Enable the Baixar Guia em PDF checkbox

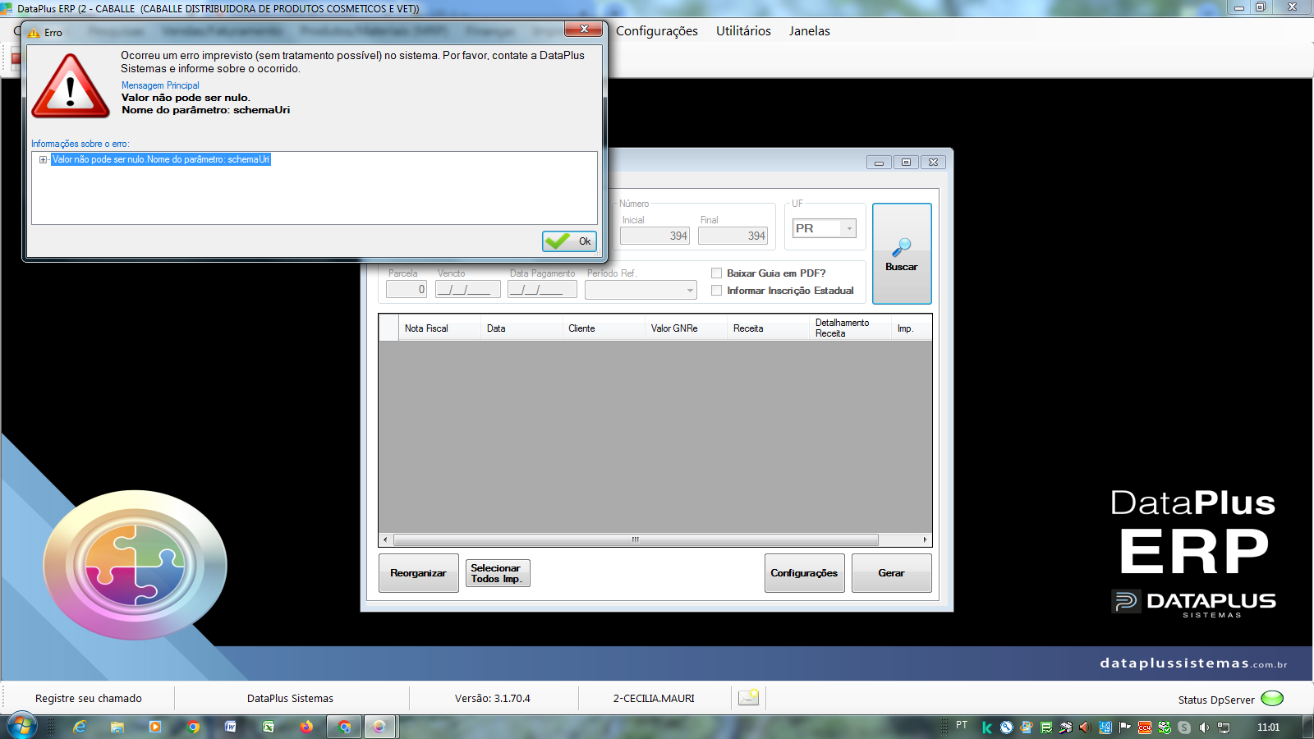click(x=716, y=273)
